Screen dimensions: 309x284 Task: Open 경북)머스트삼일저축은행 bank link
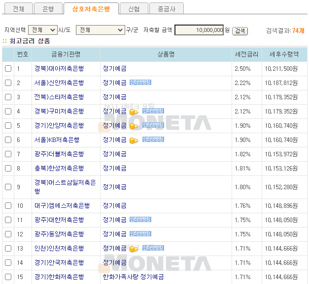[x=65, y=187]
